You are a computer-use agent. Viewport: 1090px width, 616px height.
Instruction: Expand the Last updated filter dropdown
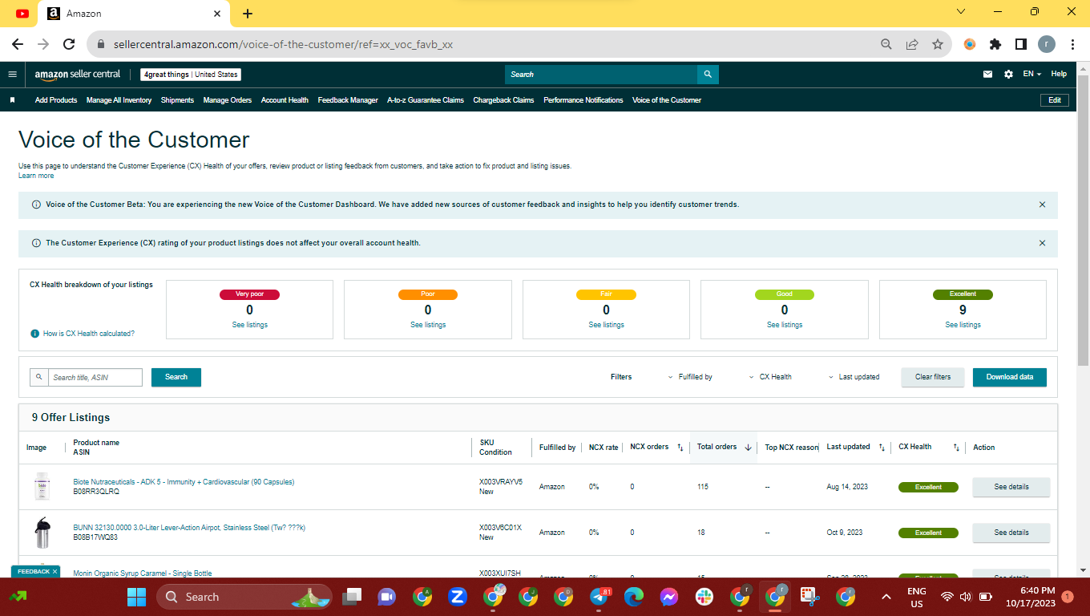click(x=854, y=377)
